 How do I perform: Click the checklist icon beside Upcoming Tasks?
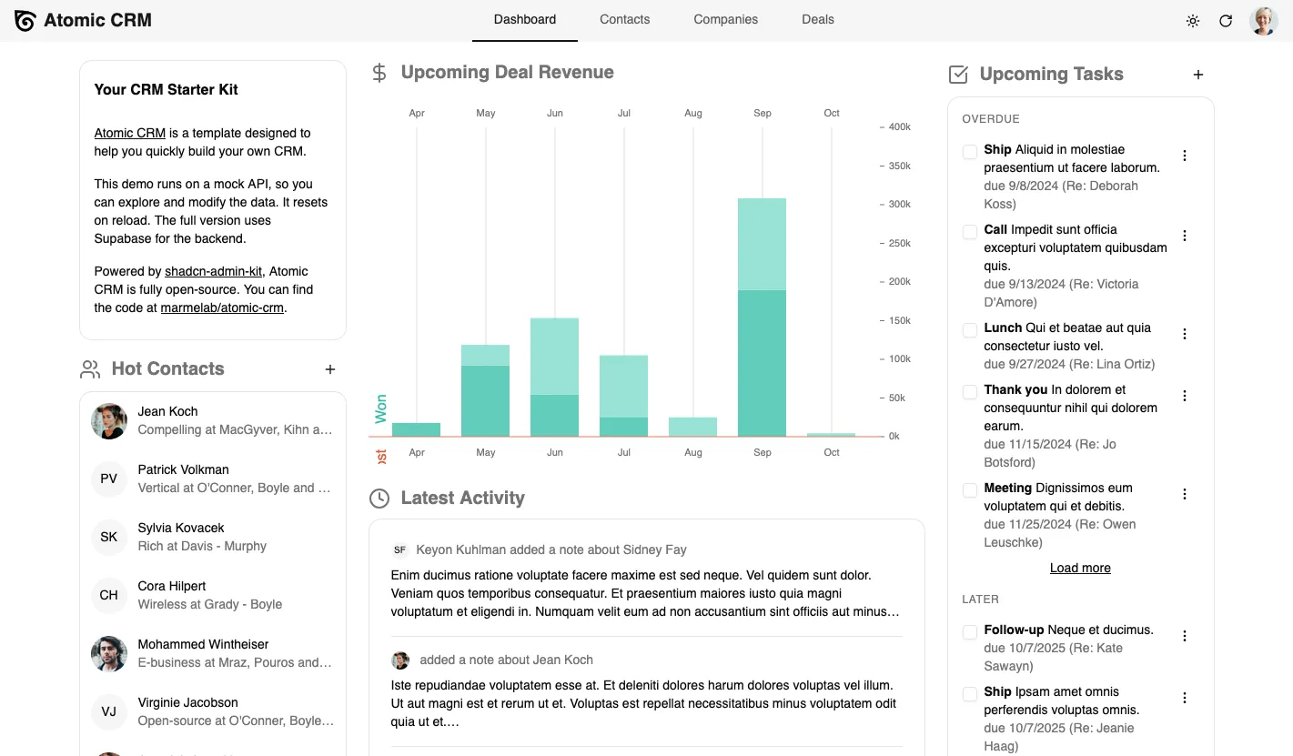(x=958, y=75)
